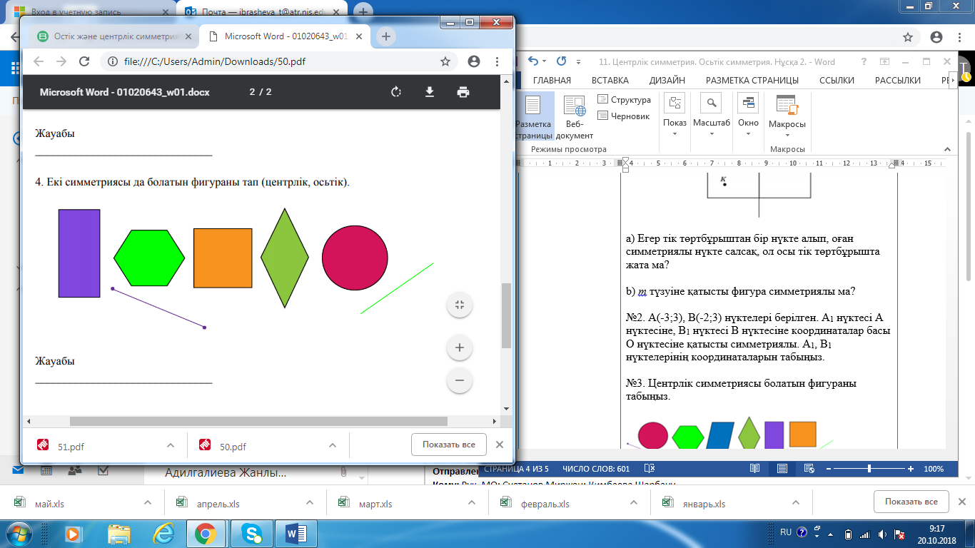Reload the 50.pdf page

pos(84,62)
